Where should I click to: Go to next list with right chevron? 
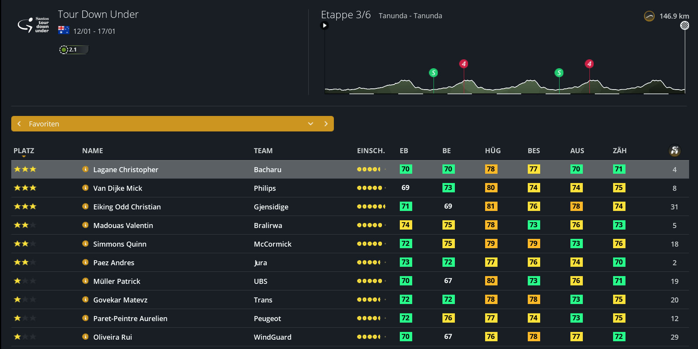(326, 124)
